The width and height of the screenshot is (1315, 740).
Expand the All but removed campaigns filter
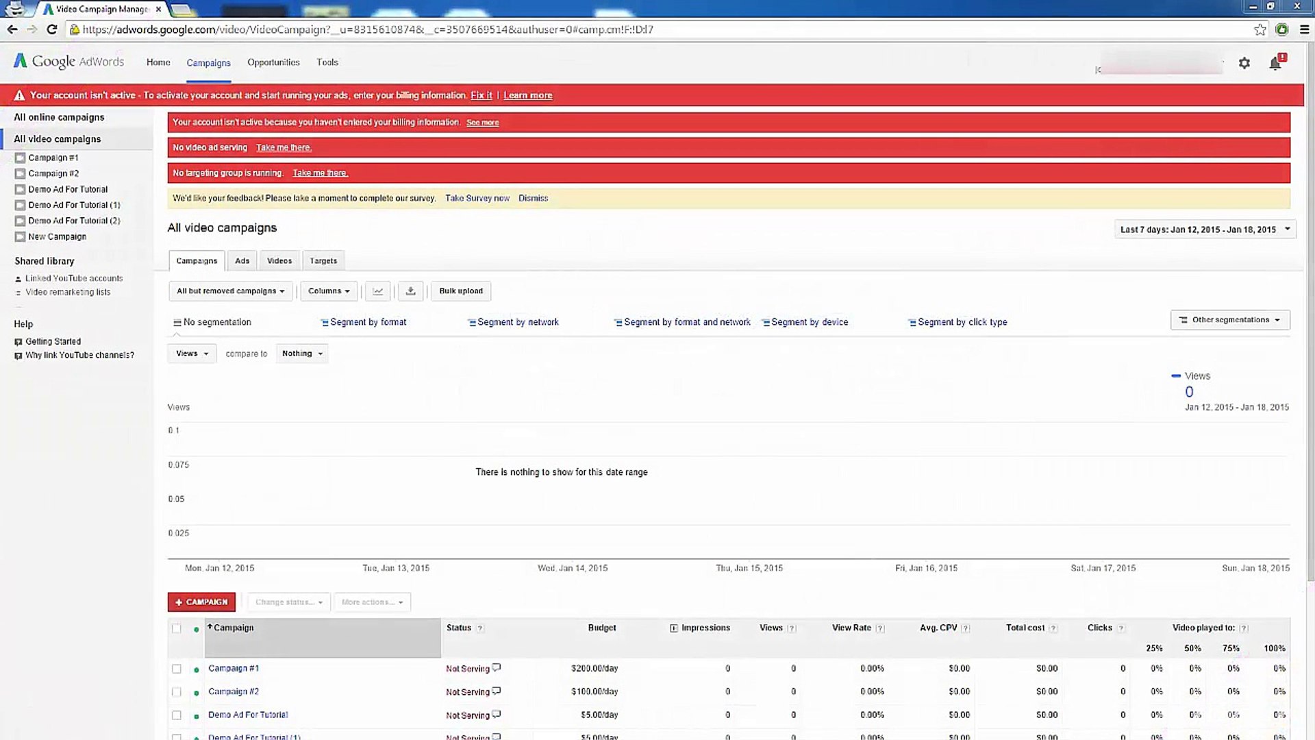pyautogui.click(x=230, y=291)
